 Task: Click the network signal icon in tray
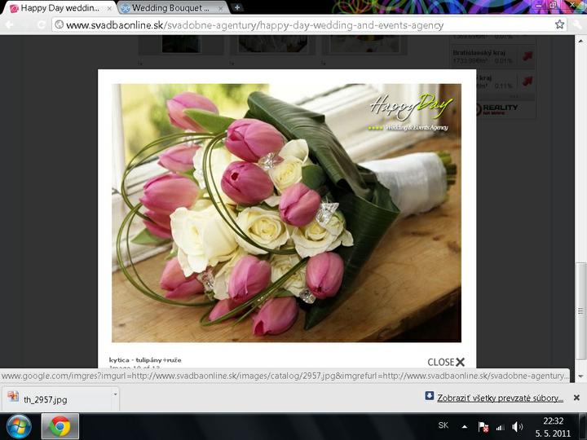tap(500, 426)
